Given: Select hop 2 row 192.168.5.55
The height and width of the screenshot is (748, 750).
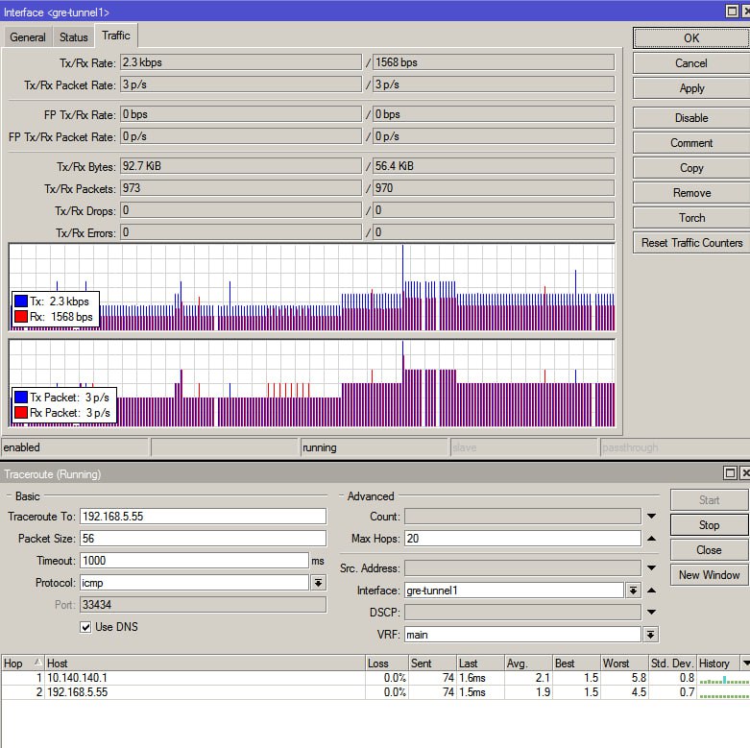Looking at the screenshot, I should click(x=375, y=692).
